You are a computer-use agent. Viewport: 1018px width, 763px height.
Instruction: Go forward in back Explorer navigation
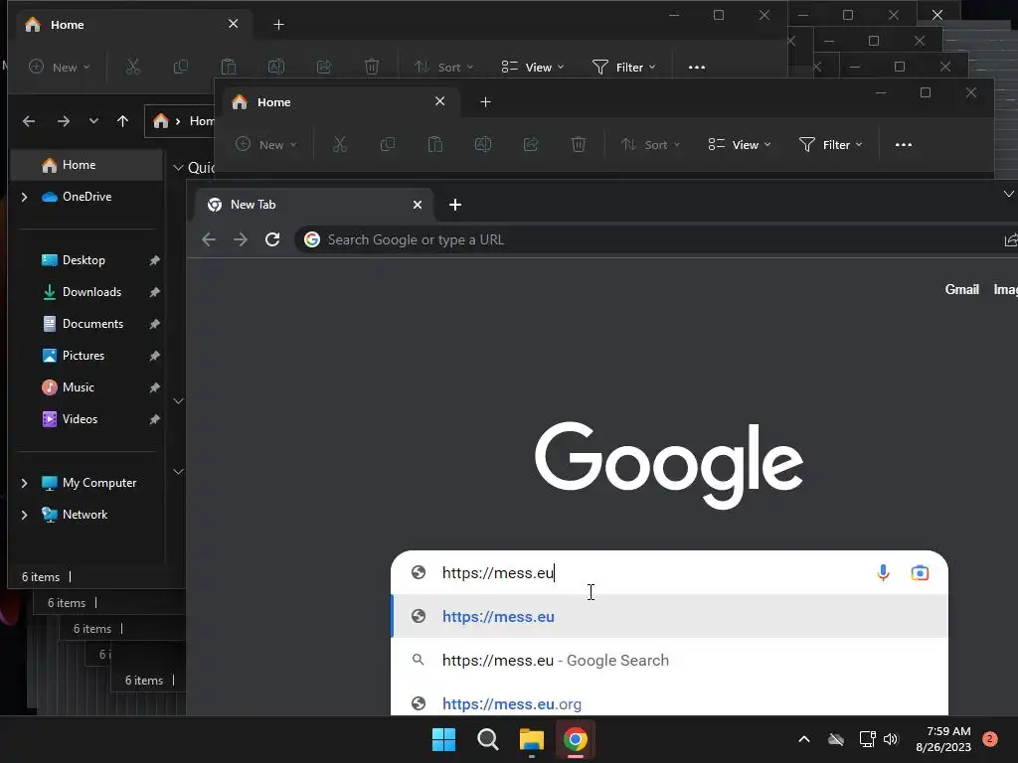point(63,121)
